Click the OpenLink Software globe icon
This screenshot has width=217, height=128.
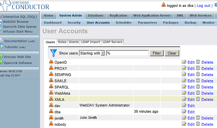1,62
